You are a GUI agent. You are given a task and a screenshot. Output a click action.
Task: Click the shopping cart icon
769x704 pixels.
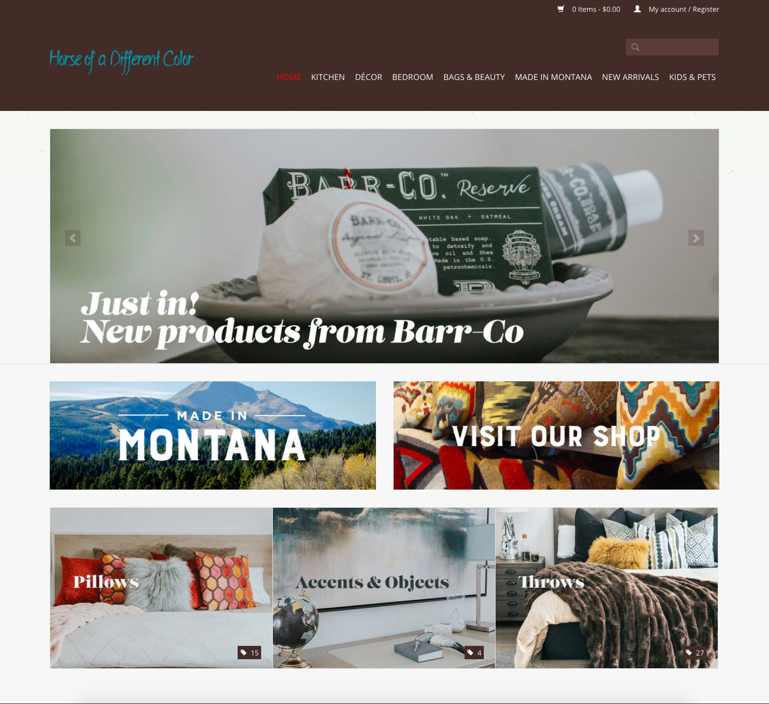tap(561, 9)
